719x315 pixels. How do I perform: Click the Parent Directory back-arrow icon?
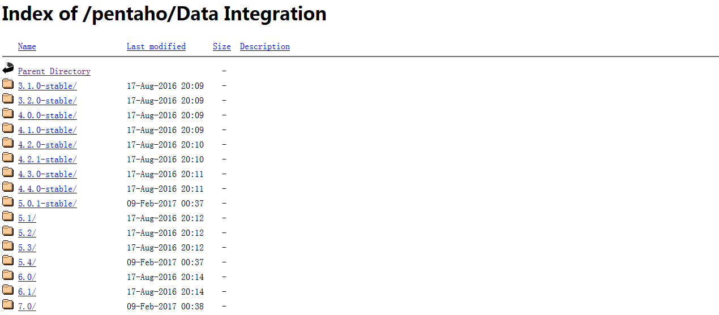8,69
